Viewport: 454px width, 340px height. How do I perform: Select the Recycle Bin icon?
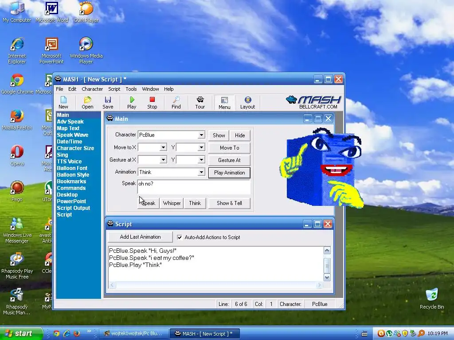click(432, 299)
